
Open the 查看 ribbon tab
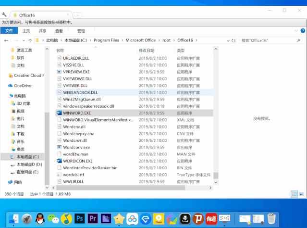pos(59,31)
